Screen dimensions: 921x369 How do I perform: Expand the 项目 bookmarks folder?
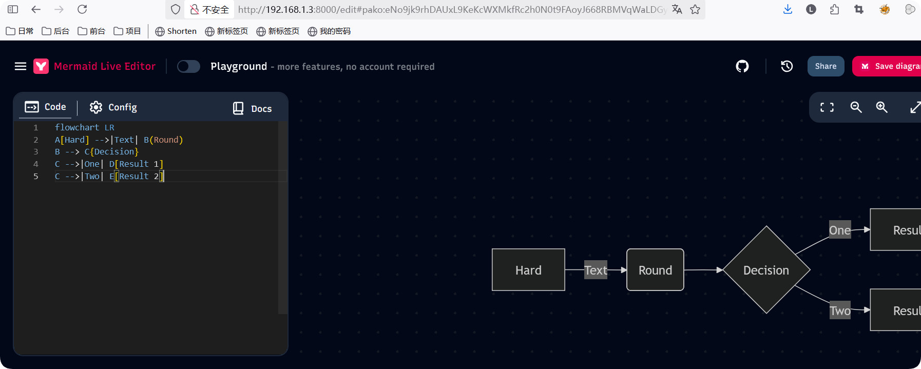(x=127, y=31)
